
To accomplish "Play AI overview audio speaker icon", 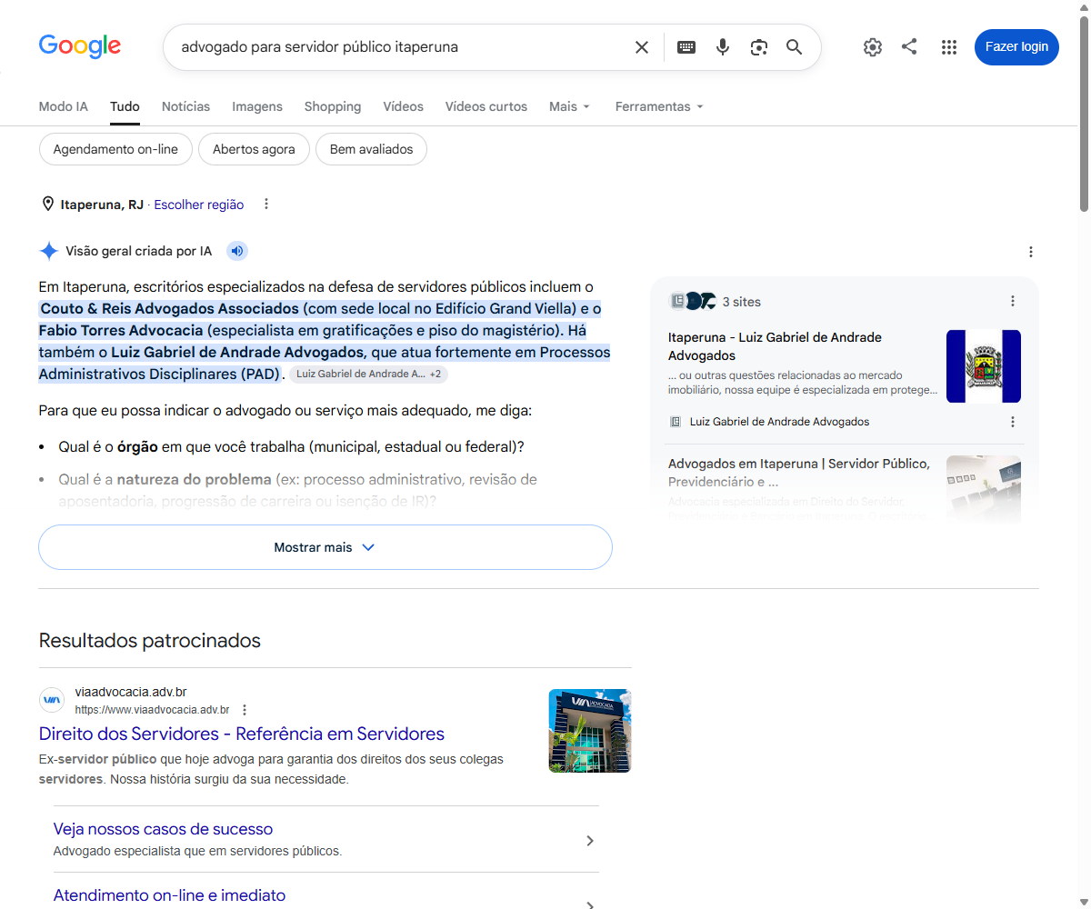I will (x=237, y=251).
